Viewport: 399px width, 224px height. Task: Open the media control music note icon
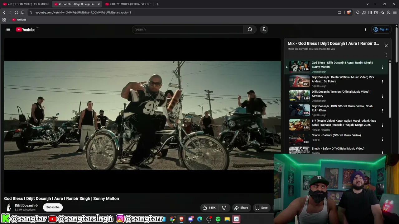pos(364,12)
